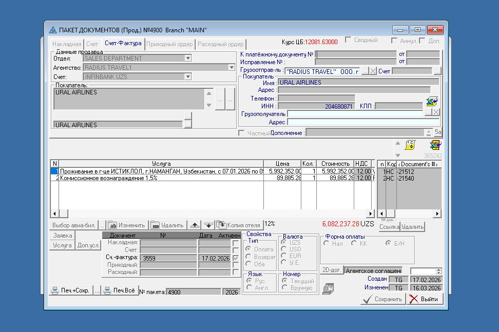Click the up triangle above the document list

coord(398,143)
